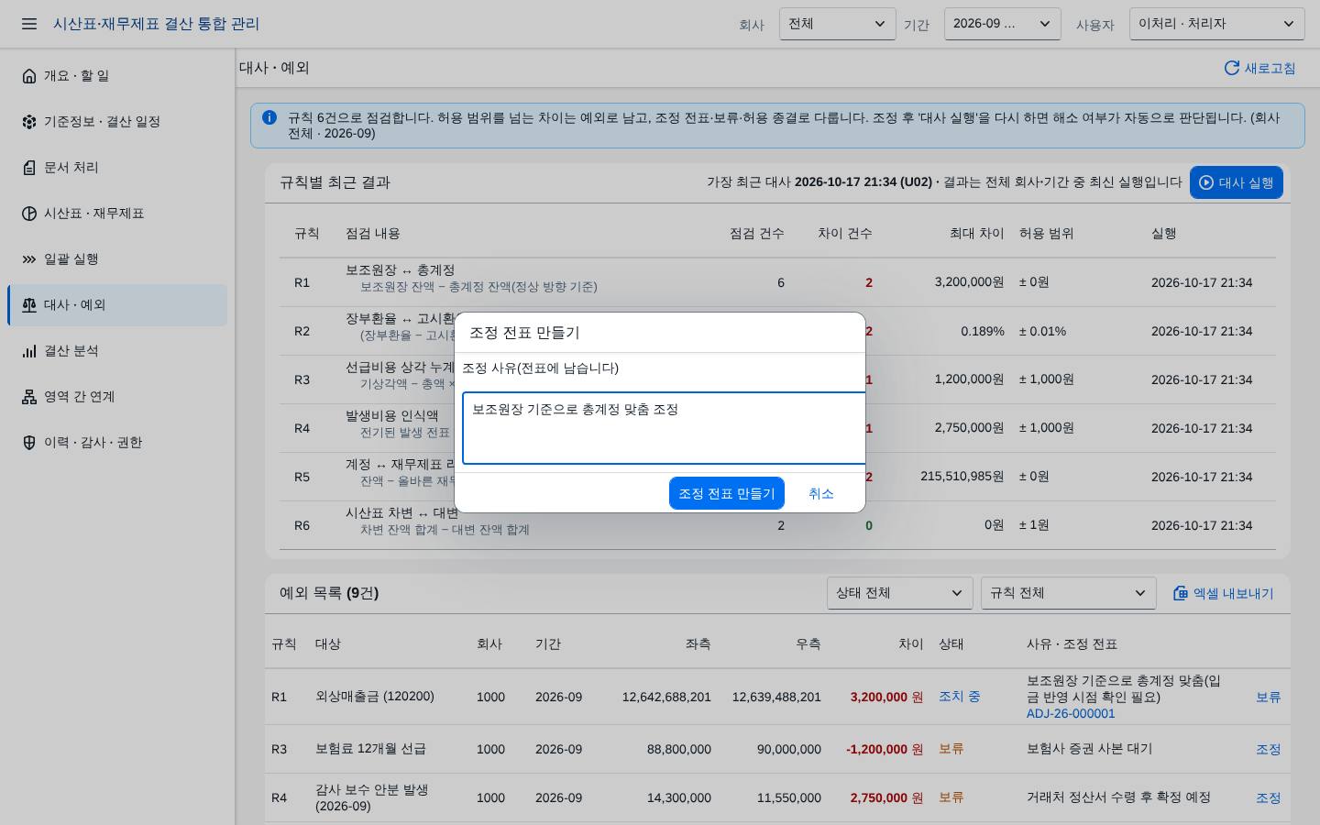
Task: Open the 시산표 · 재무제표 menu item
Action: coord(117,214)
